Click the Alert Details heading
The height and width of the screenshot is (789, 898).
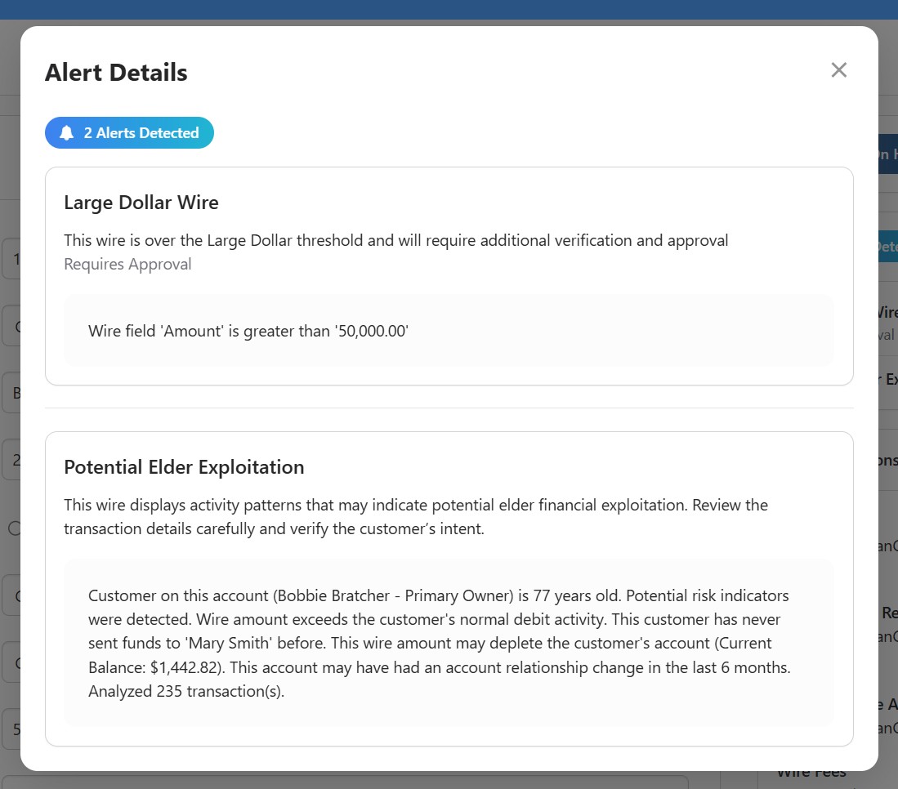pyautogui.click(x=116, y=73)
